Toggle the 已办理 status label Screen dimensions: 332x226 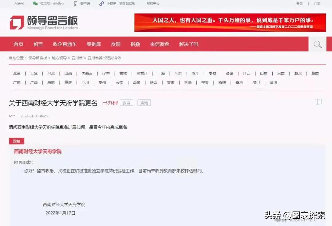(110, 103)
